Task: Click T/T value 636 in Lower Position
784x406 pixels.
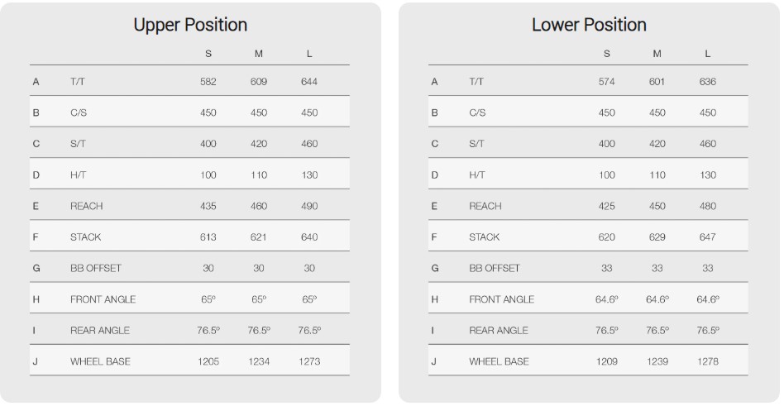Action: [x=708, y=82]
